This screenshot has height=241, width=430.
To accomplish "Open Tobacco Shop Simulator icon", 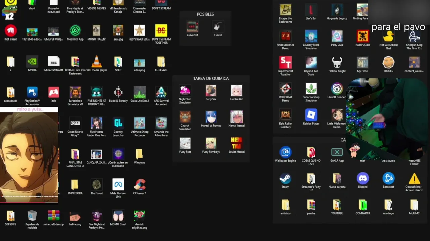I will pos(311,89).
